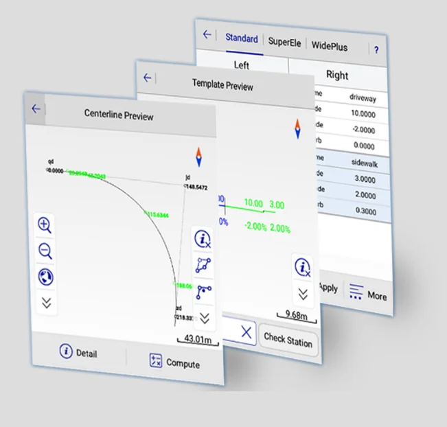Click the -2.00% slope label
This screenshot has width=447, height=427.
point(255,227)
